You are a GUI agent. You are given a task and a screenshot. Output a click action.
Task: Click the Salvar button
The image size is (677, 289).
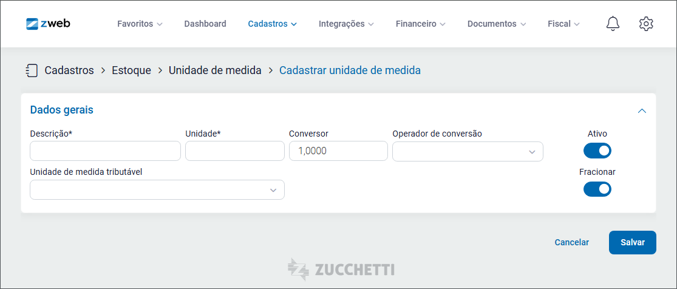633,242
